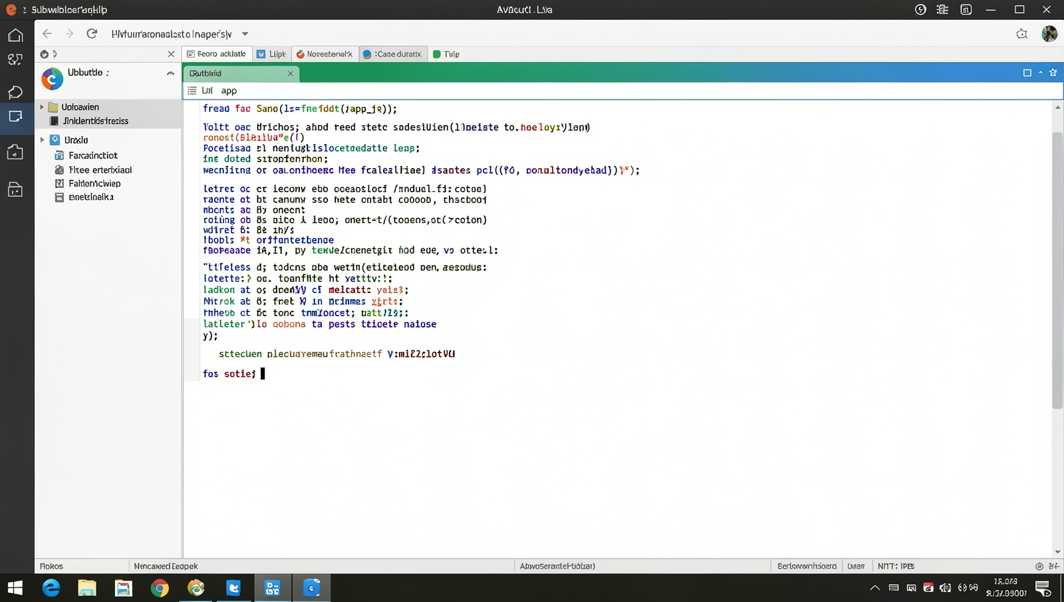Click the address bar path text
1064x602 pixels.
[x=172, y=34]
